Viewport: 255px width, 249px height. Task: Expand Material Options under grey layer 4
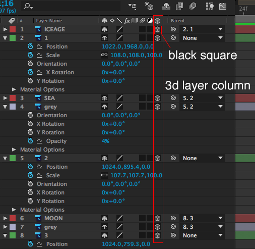(14, 150)
